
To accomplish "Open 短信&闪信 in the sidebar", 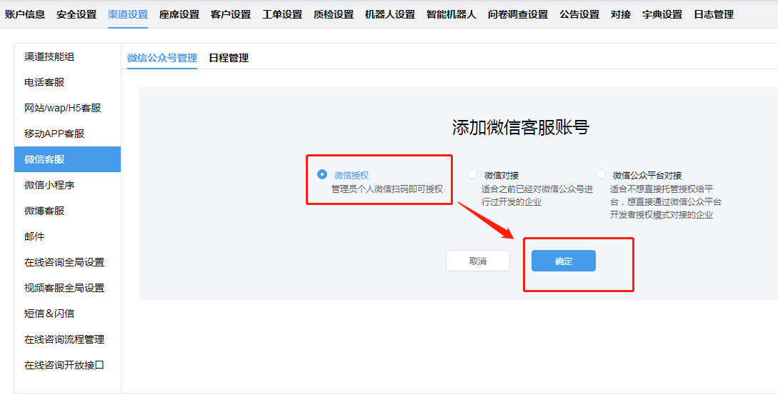I will pyautogui.click(x=67, y=314).
